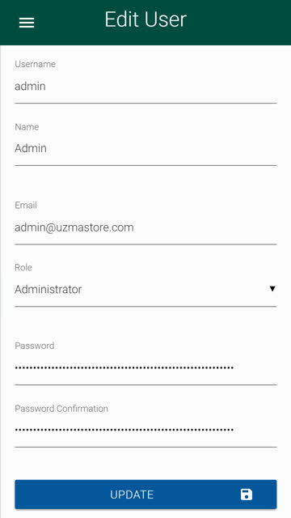
Task: Click the UPDATE button text
Action: [x=132, y=495]
